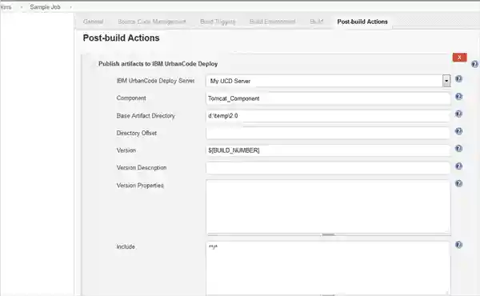Grab the Version Properties resize handle
480x296 pixels.
[x=328, y=234]
